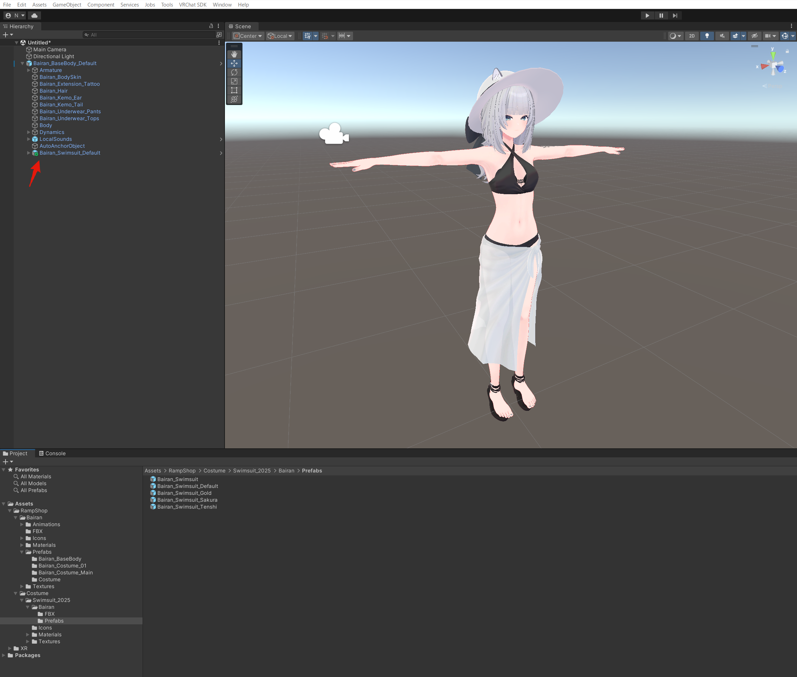Click the camera gizmo in Scene
797x677 pixels.
pyautogui.click(x=334, y=134)
